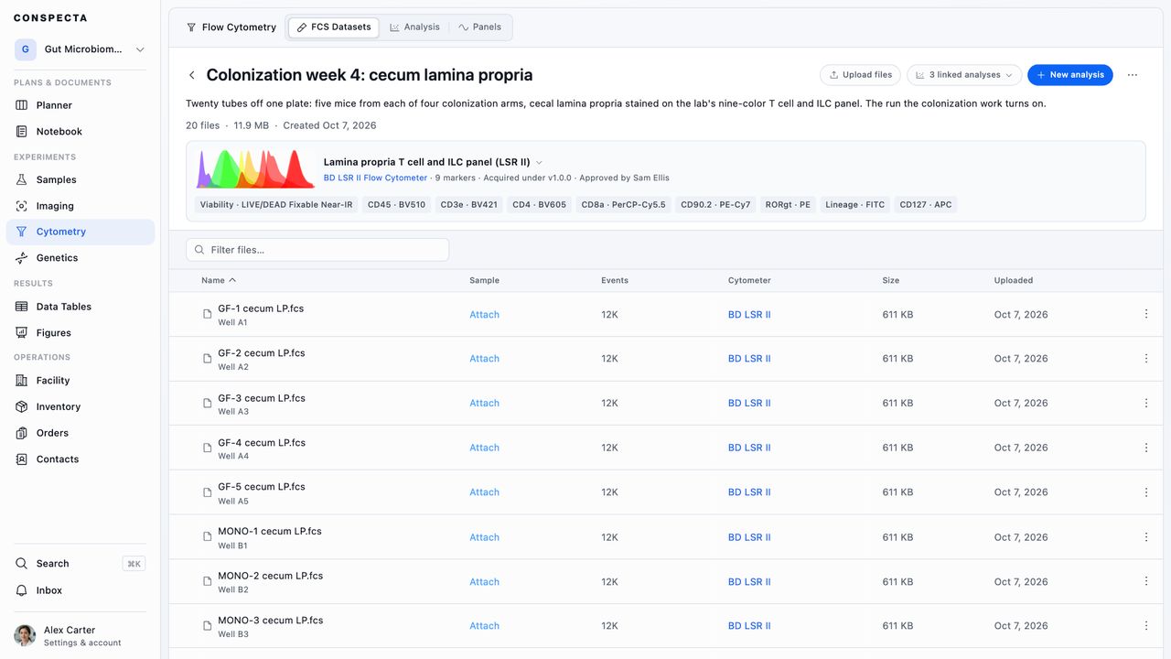This screenshot has width=1171, height=659.
Task: Open Data Tables in Results
Action: pos(81,307)
